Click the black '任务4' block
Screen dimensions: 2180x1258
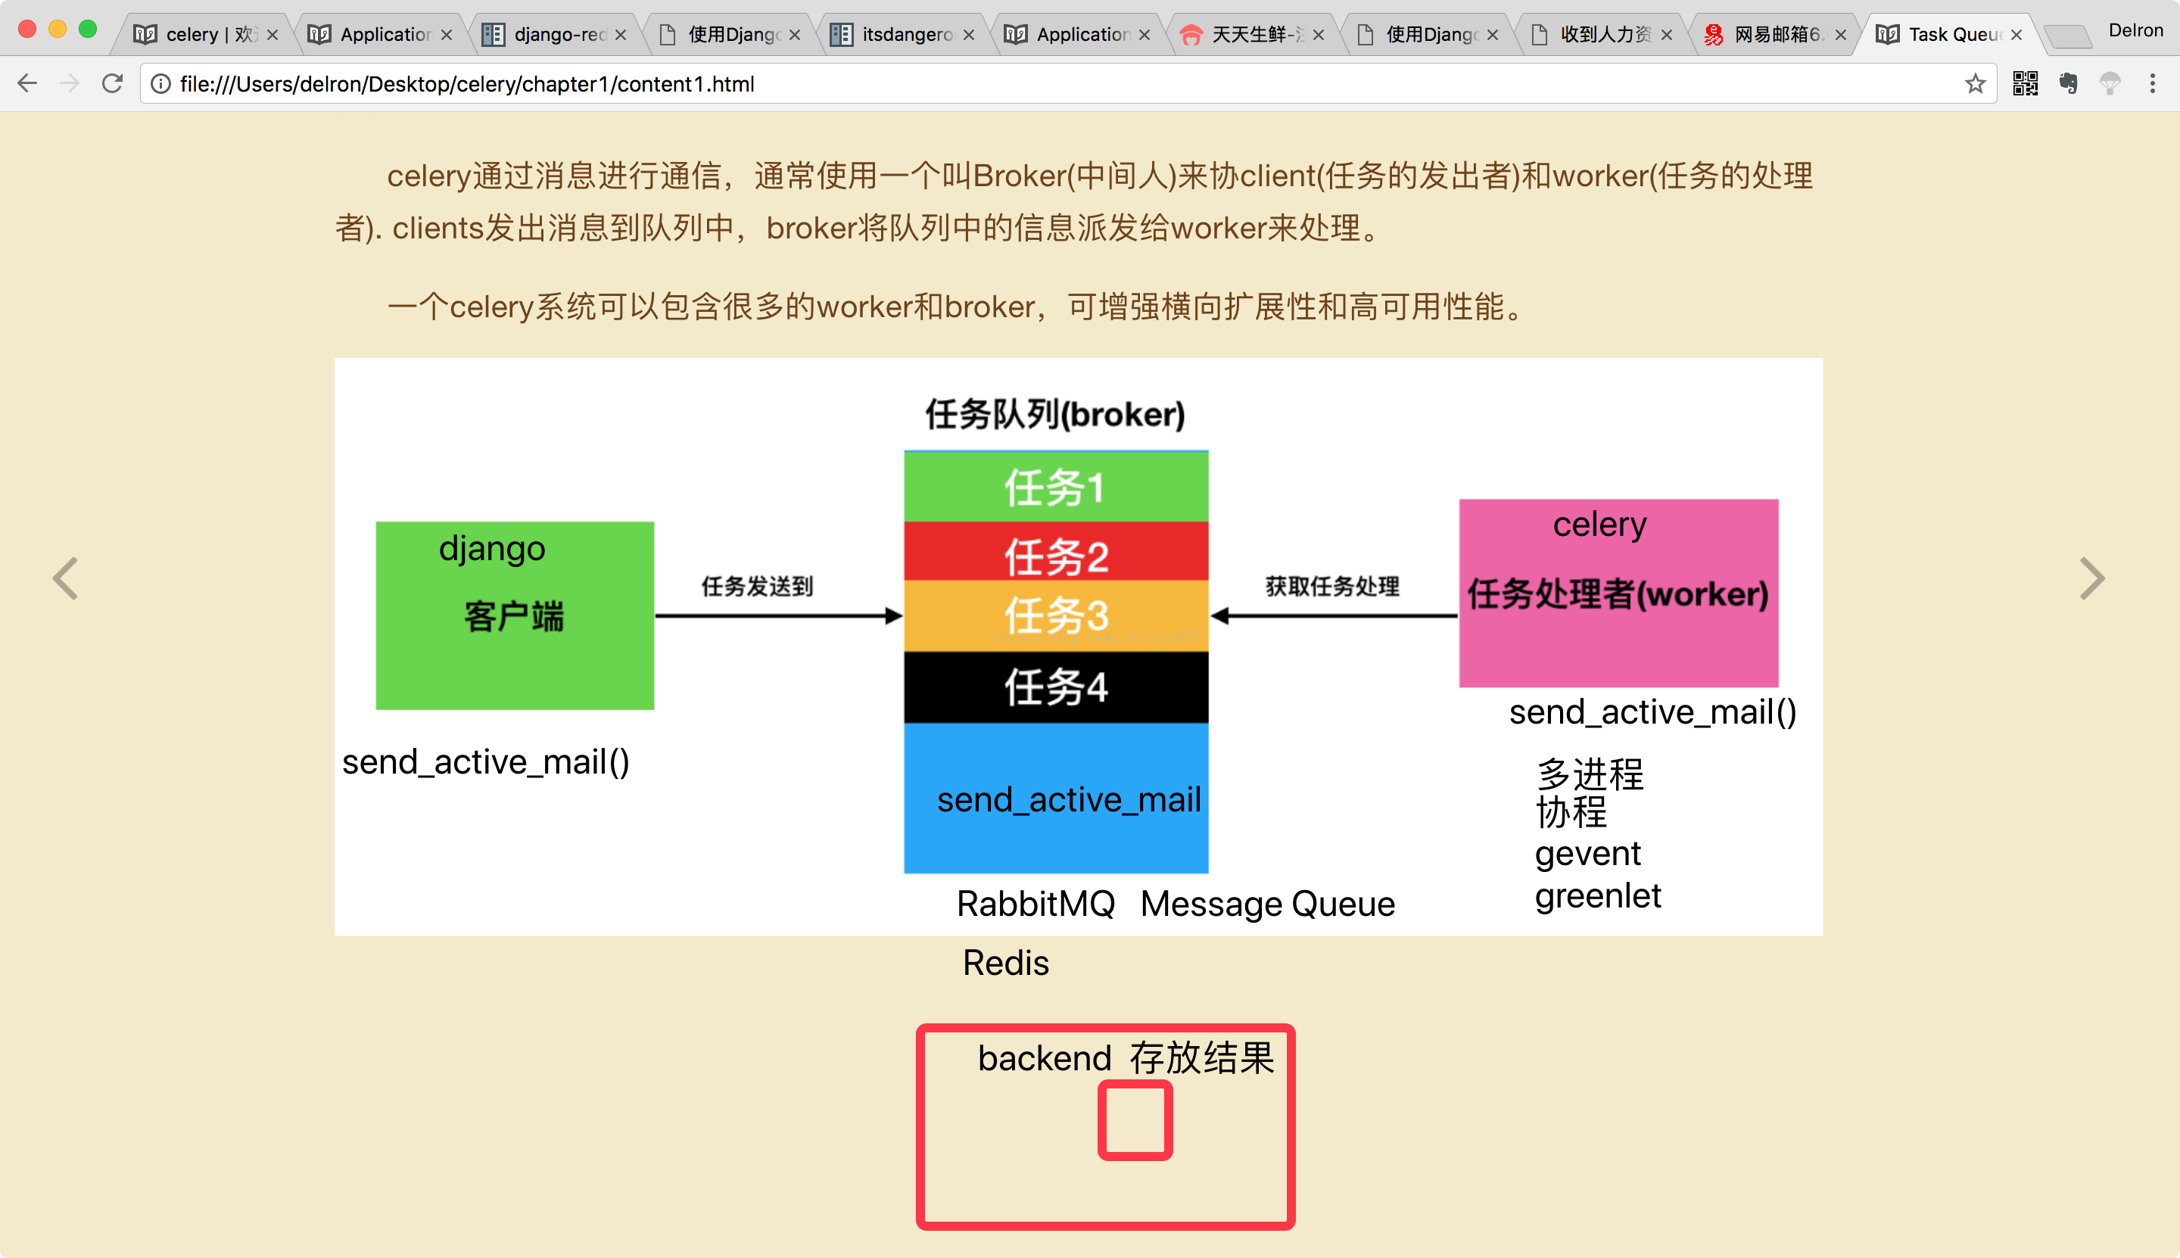1056,687
